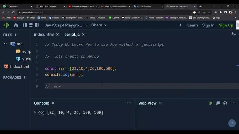Open the Maps bookmark

31,18
